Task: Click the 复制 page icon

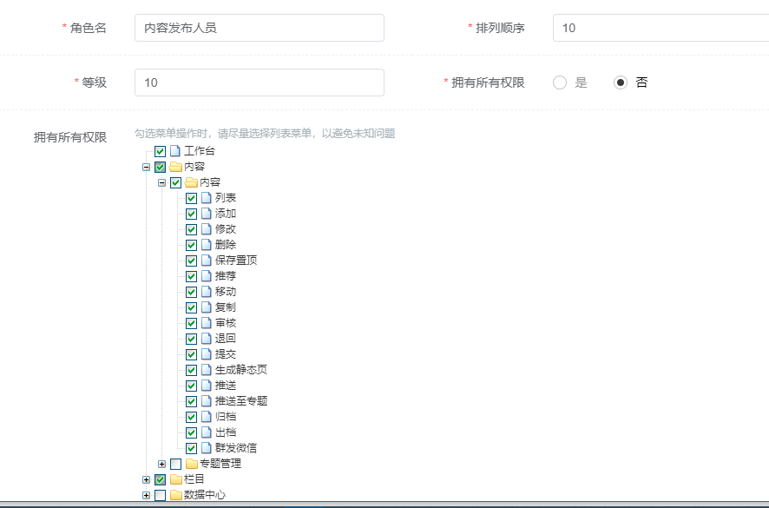Action: (206, 307)
